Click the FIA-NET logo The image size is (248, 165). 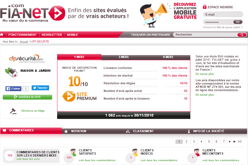[33, 13]
